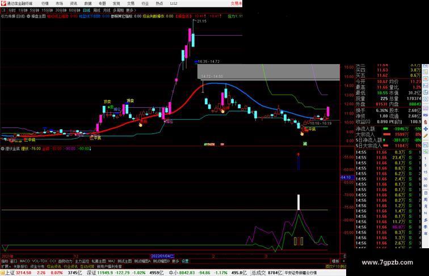This screenshot has width=429, height=276.
Task: Open the 行业 menu
Action: click(x=145, y=3)
